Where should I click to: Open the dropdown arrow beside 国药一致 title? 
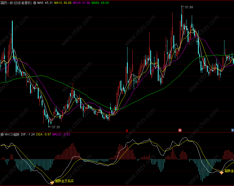point(35,3)
